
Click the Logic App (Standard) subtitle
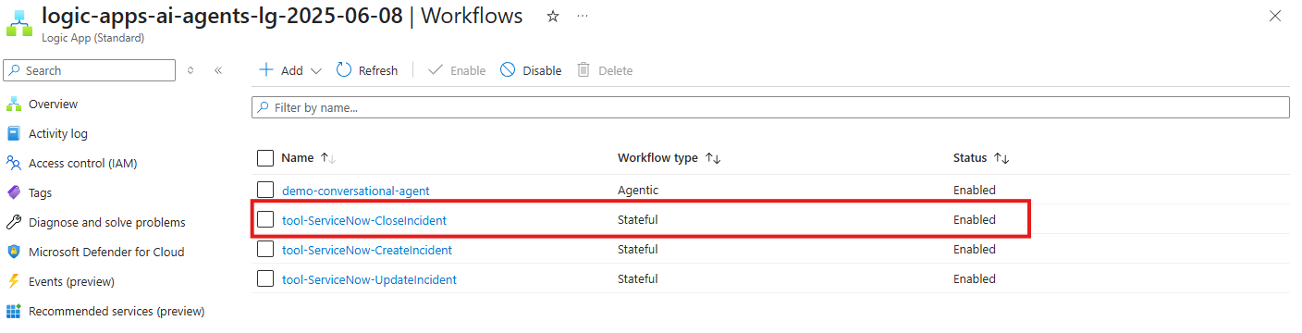pos(92,38)
